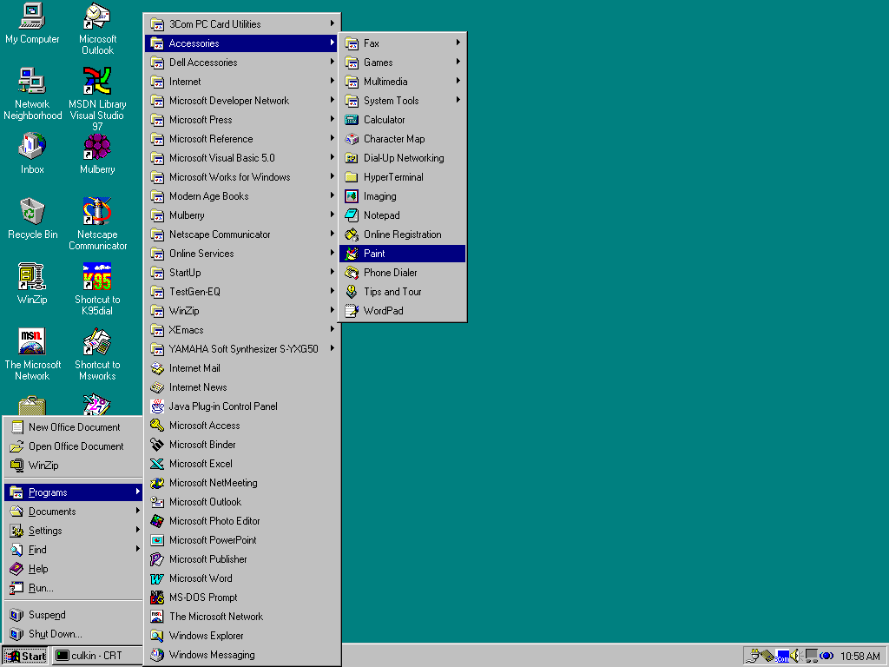Expand the Fax submenu arrow
The width and height of the screenshot is (889, 667).
click(x=458, y=43)
